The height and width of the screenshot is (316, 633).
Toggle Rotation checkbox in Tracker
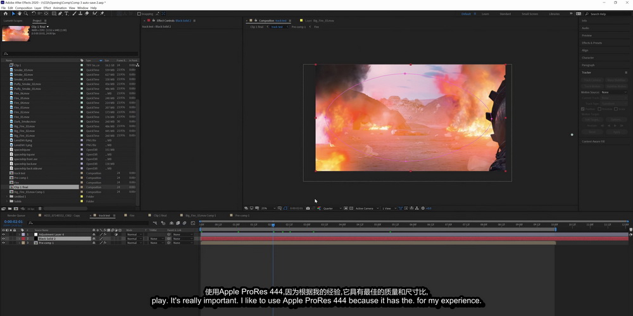click(599, 109)
